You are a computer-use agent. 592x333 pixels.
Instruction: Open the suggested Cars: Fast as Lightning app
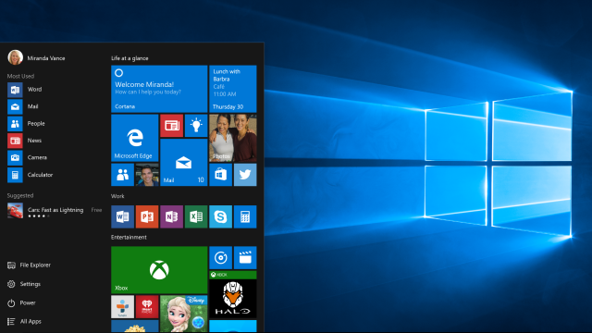(x=55, y=211)
